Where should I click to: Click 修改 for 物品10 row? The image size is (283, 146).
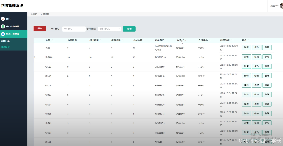(257, 57)
